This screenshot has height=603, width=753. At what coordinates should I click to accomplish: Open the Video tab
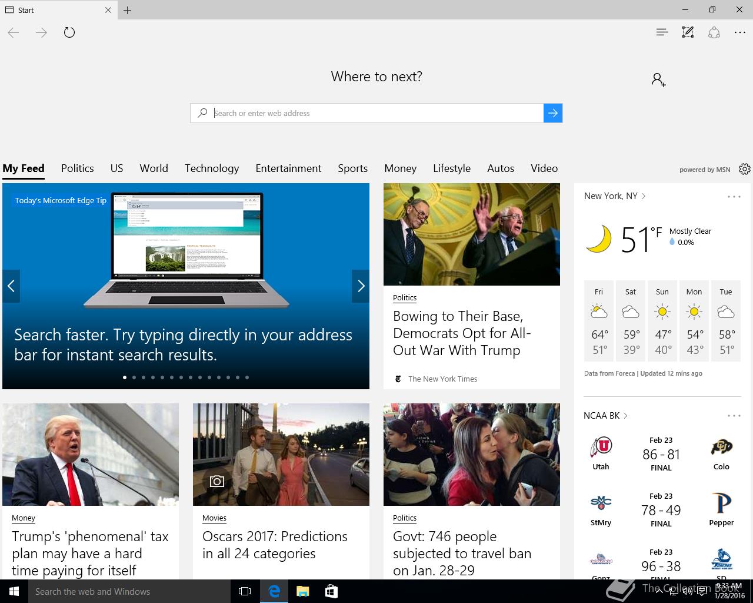tap(544, 168)
